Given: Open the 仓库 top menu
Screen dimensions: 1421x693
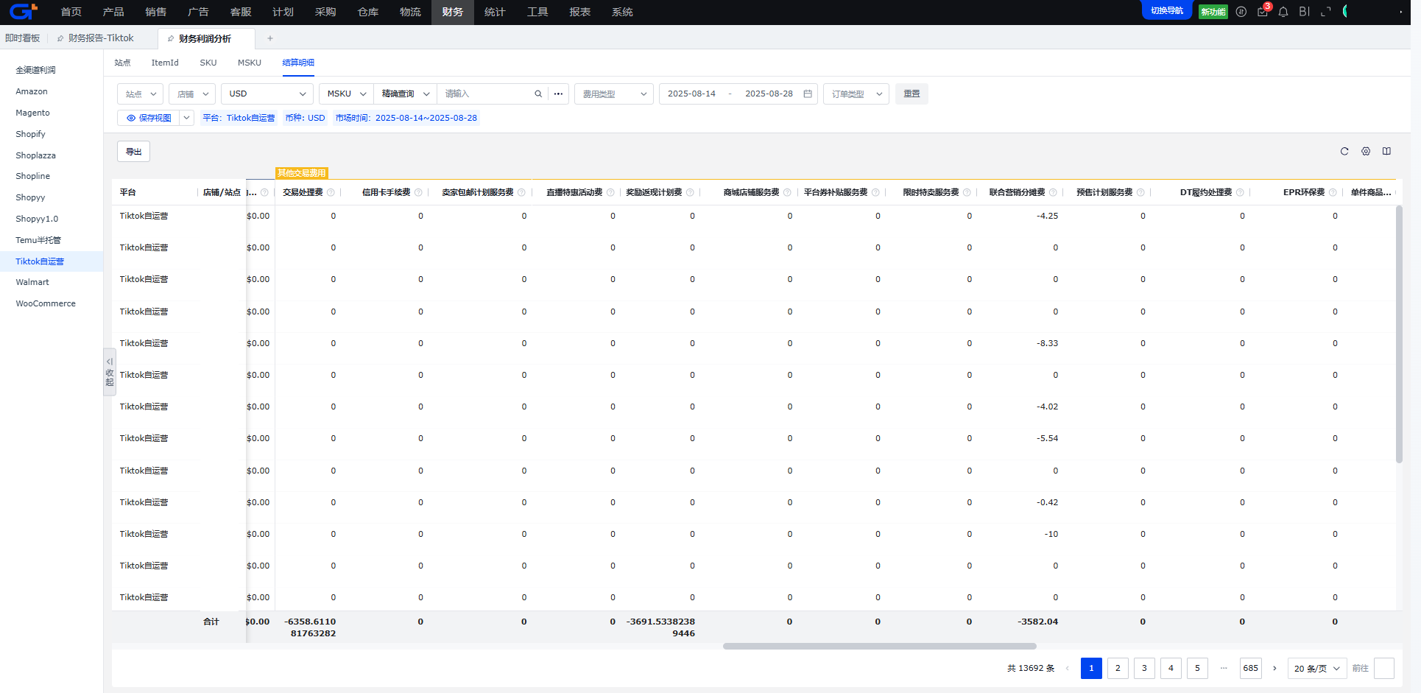Looking at the screenshot, I should pyautogui.click(x=367, y=12).
